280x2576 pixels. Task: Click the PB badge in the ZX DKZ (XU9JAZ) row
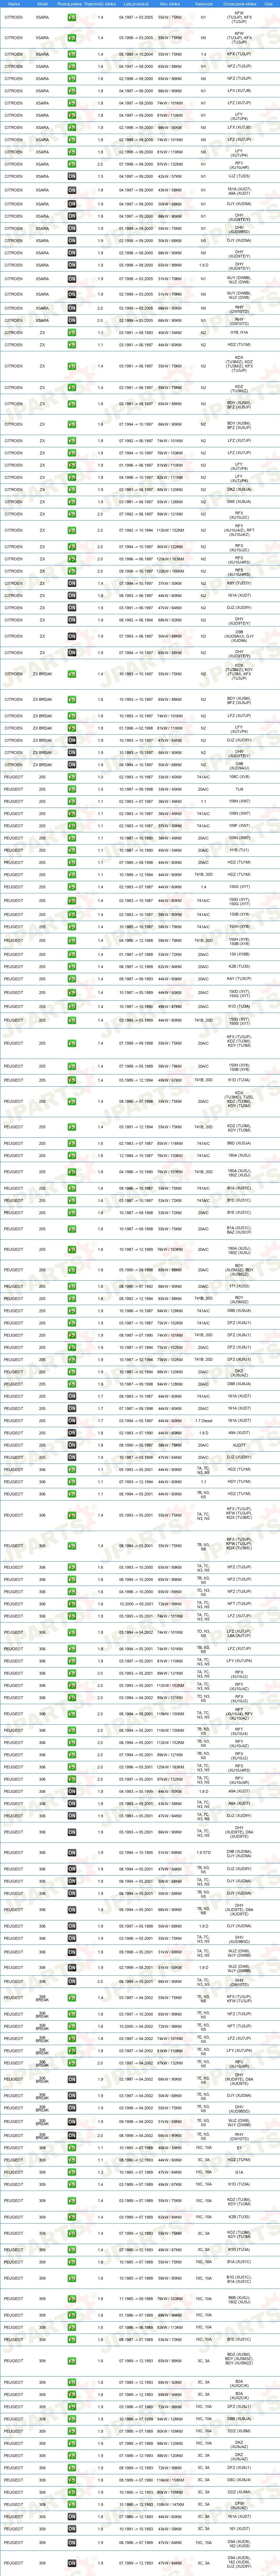point(72,490)
